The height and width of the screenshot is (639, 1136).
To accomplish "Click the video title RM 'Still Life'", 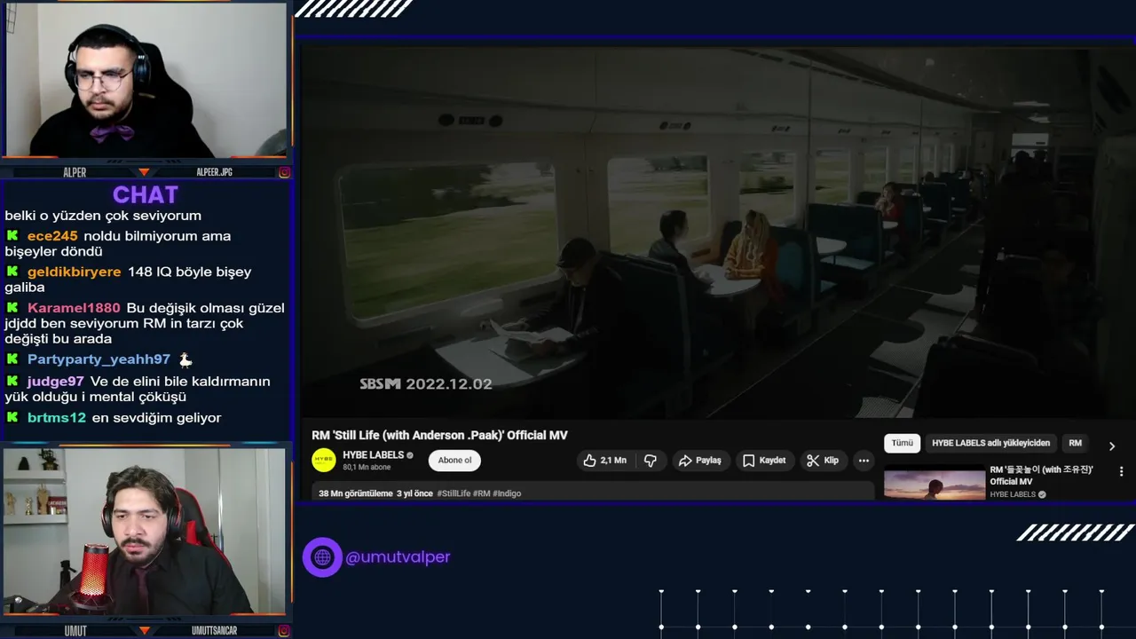I will coord(439,435).
